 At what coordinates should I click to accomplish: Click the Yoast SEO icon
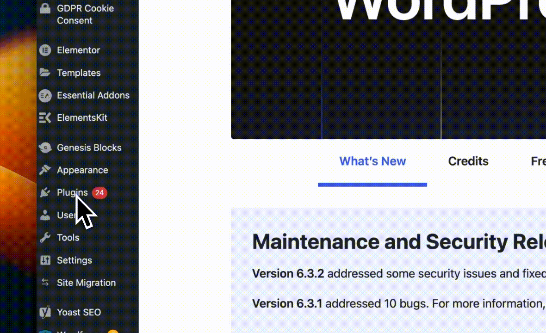(45, 312)
